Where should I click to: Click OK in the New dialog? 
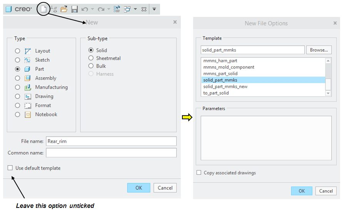[138, 188]
